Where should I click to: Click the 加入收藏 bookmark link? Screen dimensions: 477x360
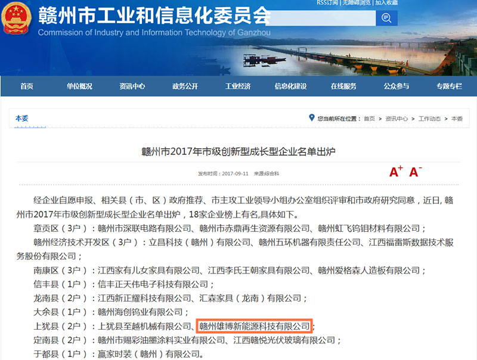coord(386,3)
